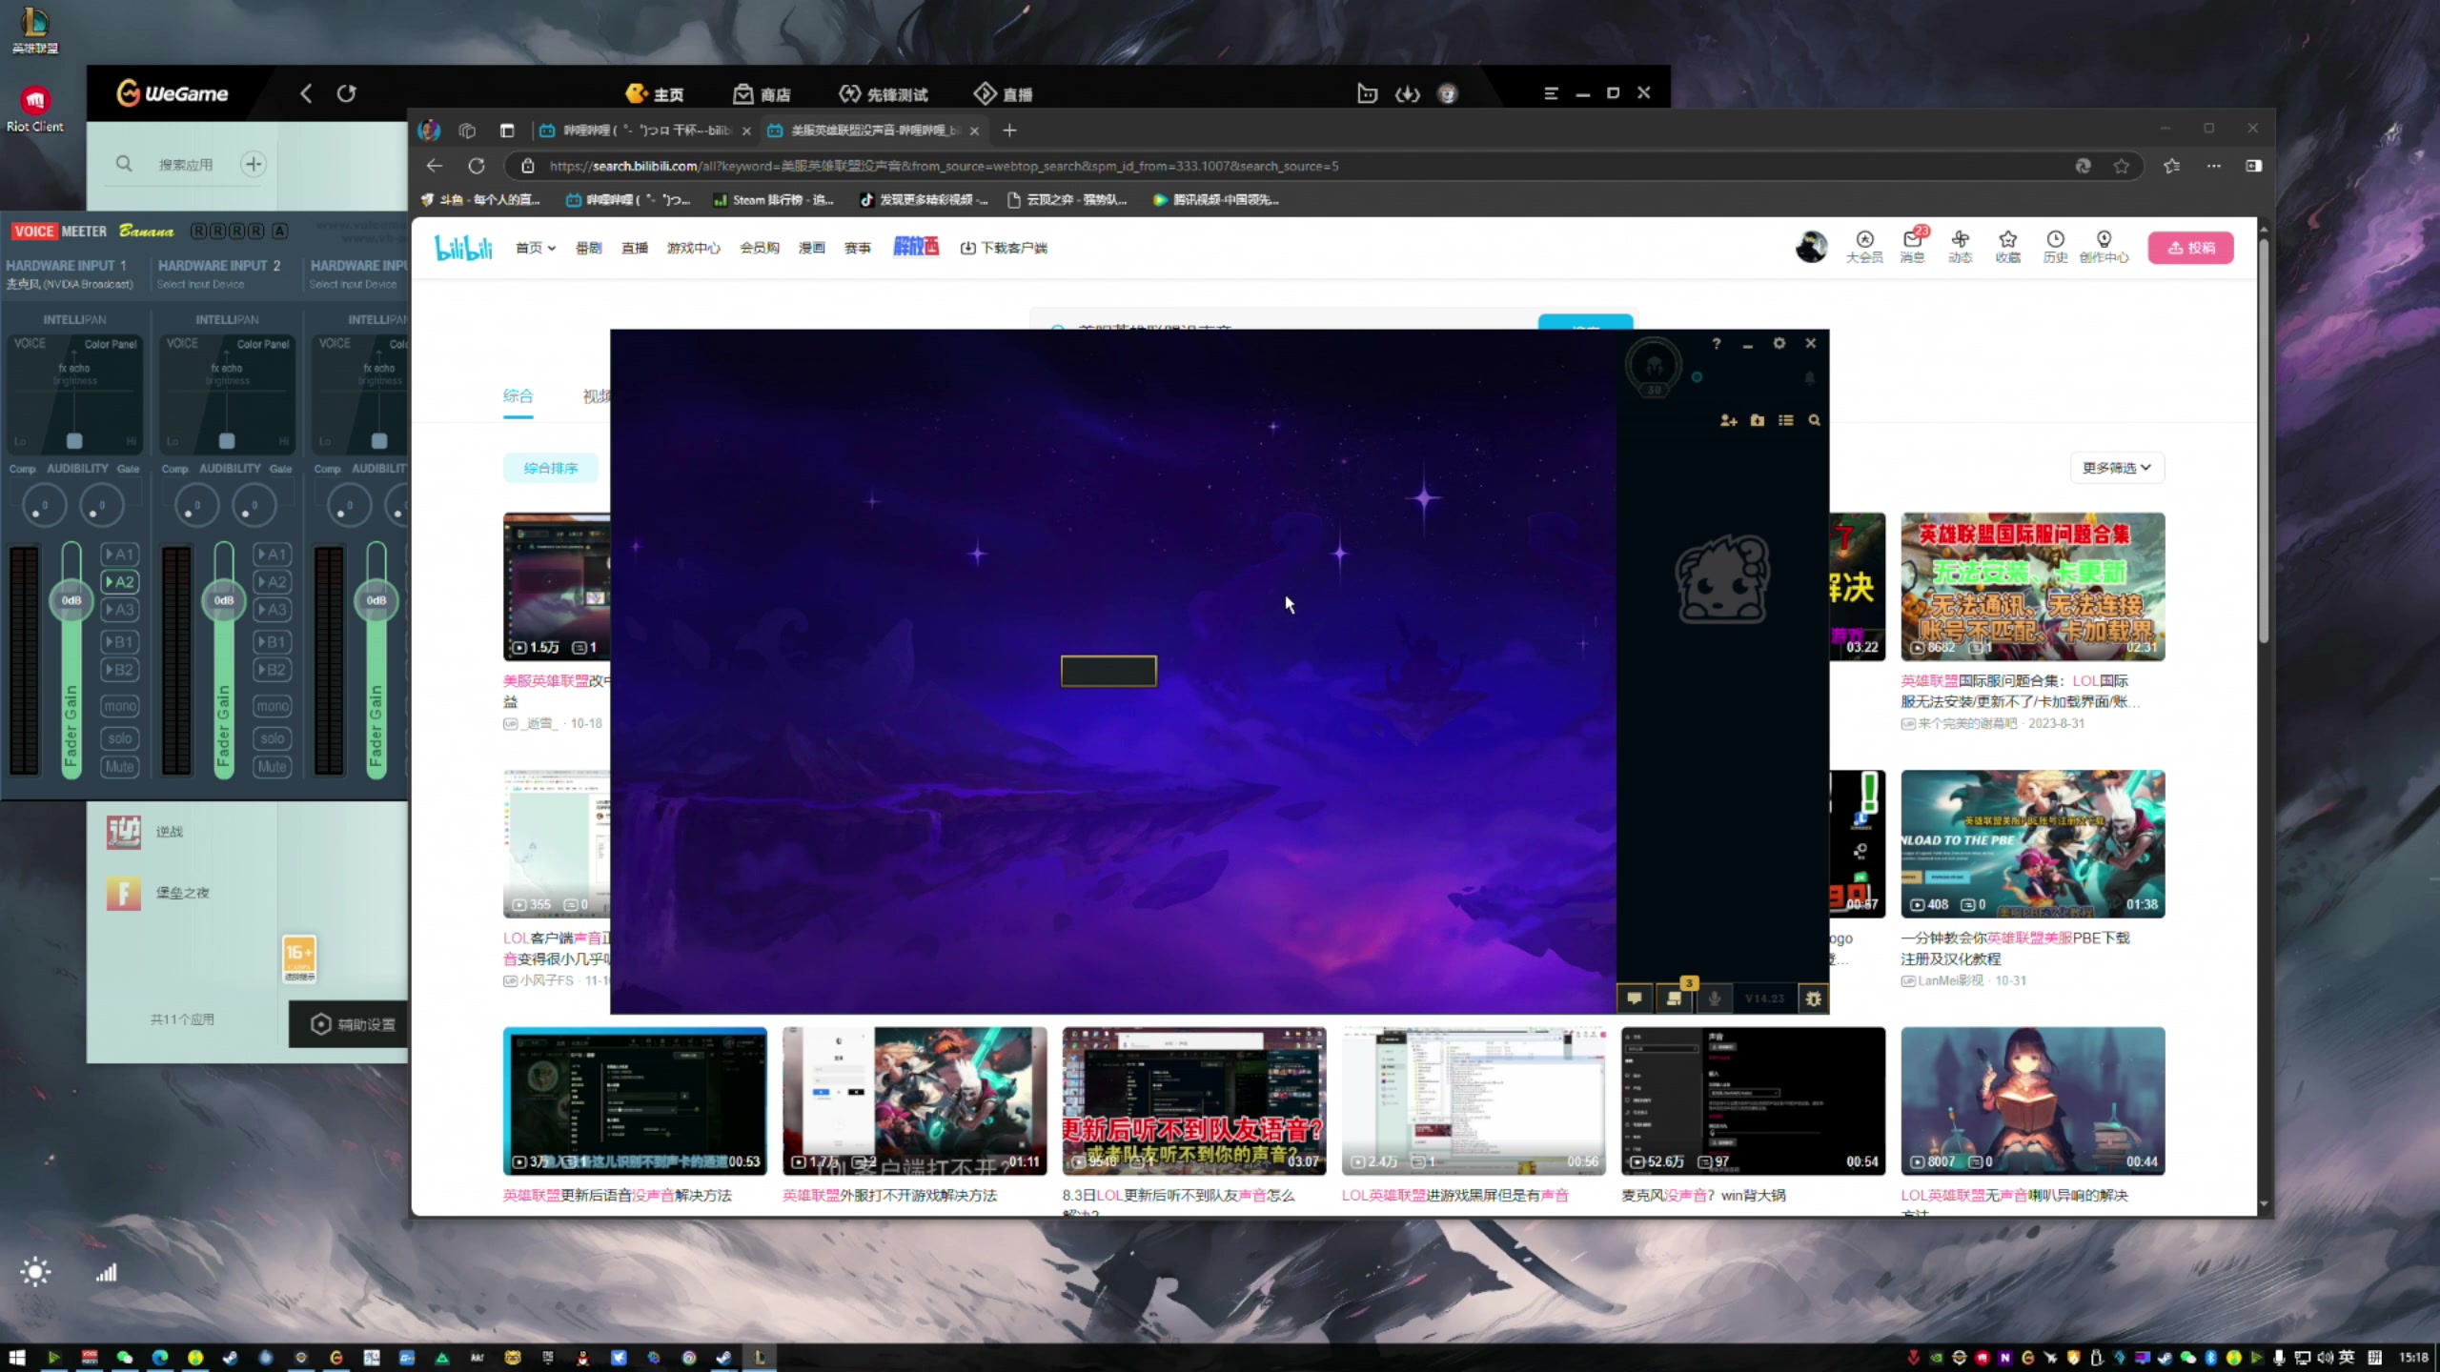This screenshot has height=1372, width=2440.
Task: Mute Hardware Input 2 strip
Action: tap(273, 766)
